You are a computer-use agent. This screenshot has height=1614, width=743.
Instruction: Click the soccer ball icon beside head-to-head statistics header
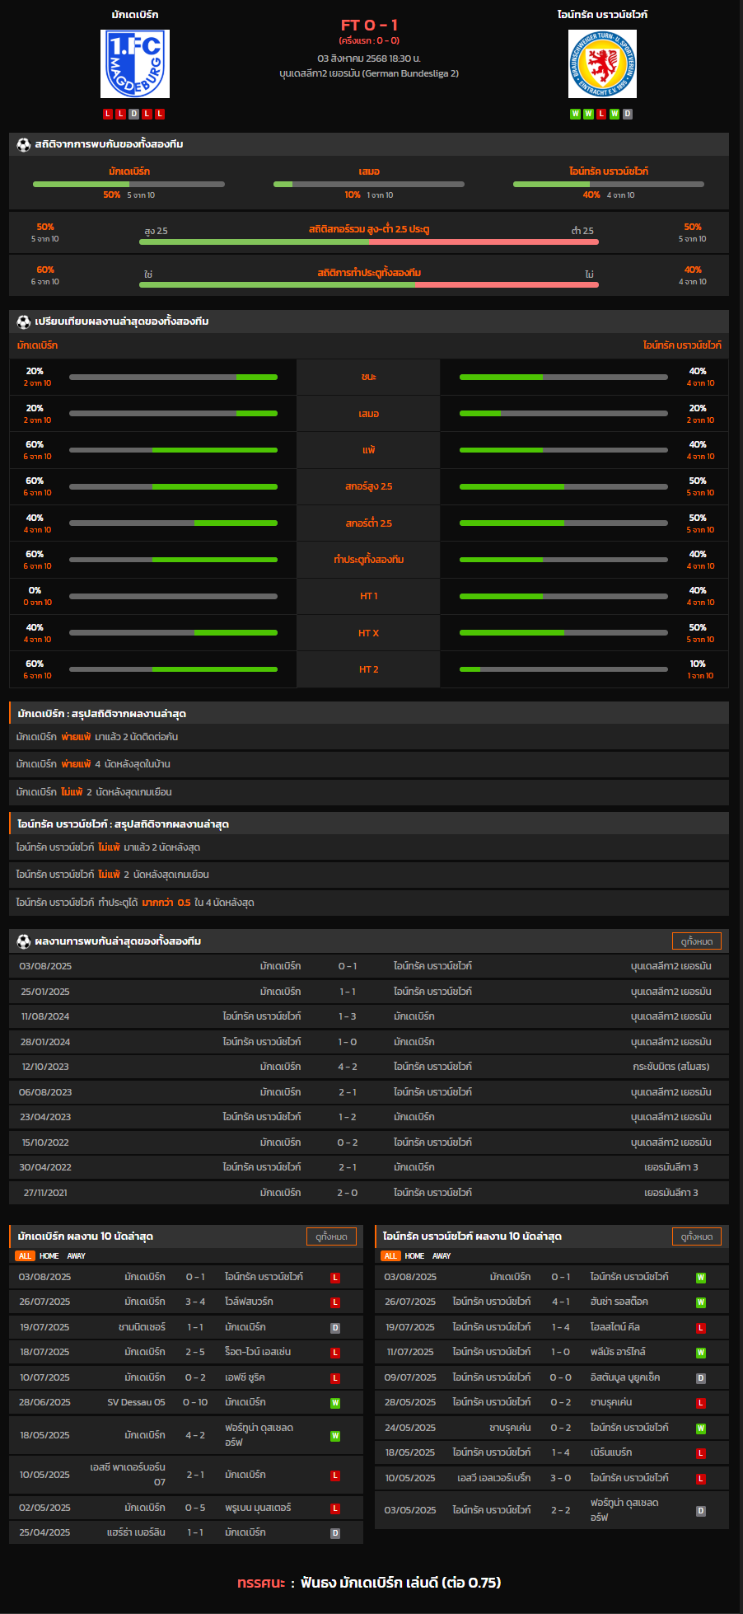click(x=24, y=144)
